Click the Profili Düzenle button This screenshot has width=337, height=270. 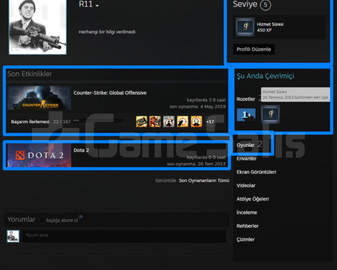[254, 50]
